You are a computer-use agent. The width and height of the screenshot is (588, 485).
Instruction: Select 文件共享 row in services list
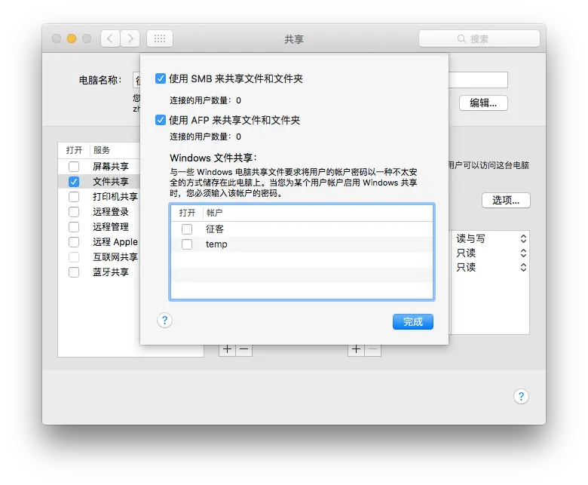point(100,182)
